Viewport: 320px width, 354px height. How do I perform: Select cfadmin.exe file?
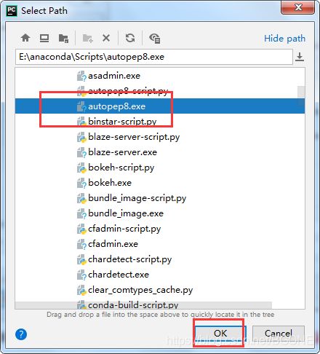point(113,244)
